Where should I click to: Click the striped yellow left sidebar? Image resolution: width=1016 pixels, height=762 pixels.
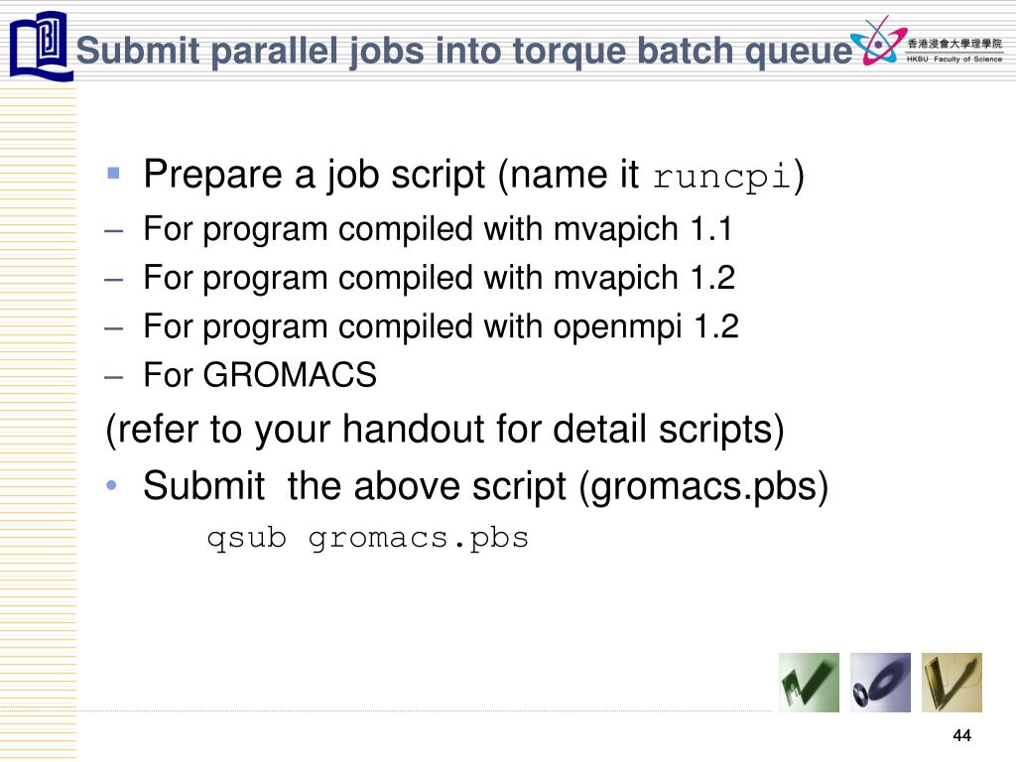[x=39, y=421]
